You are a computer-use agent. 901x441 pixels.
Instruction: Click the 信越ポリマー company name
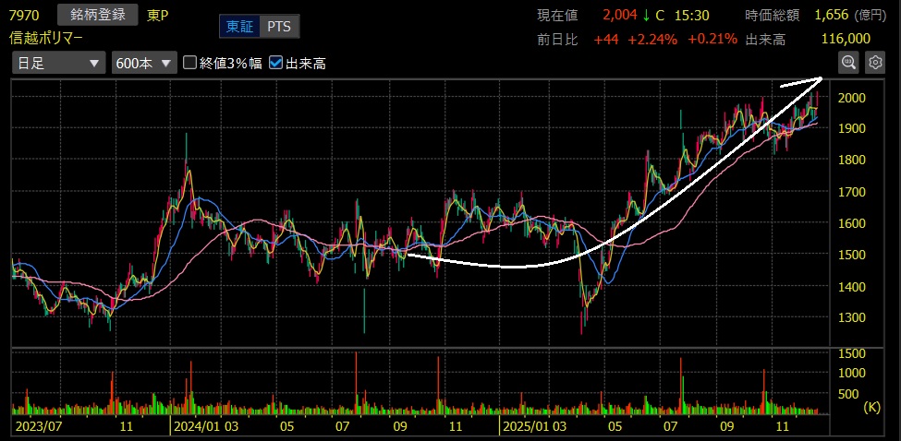[x=46, y=38]
